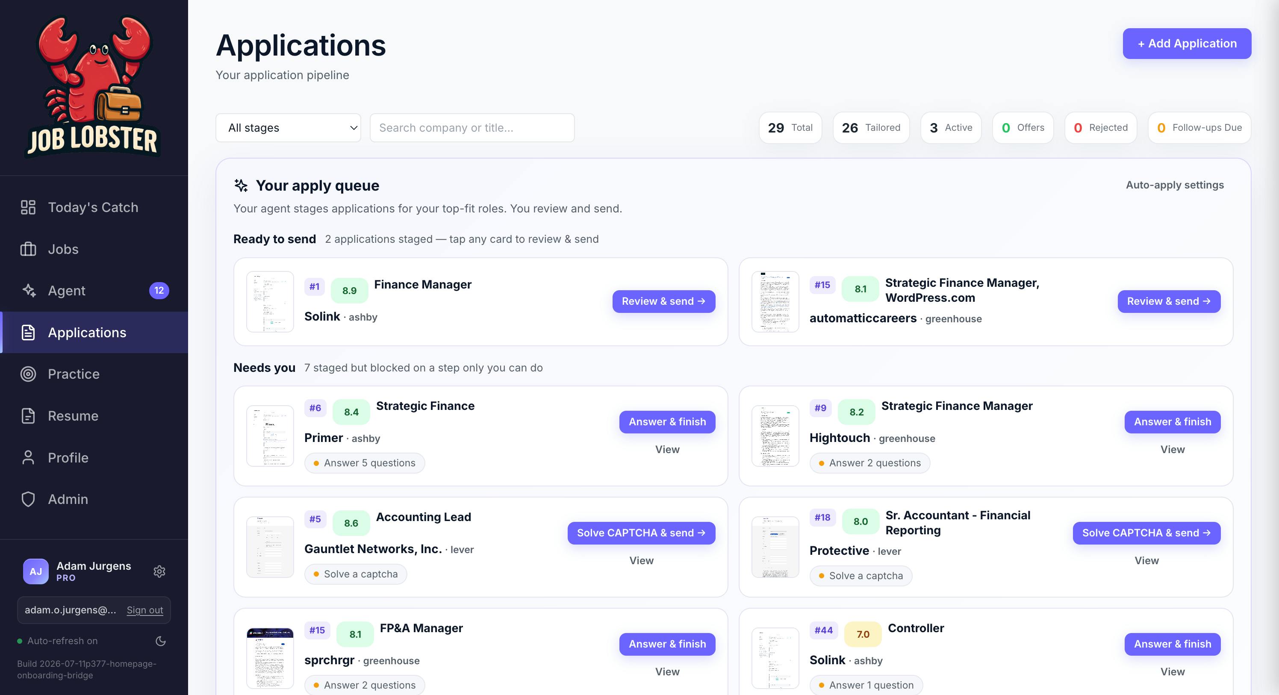
Task: Open account settings gear icon
Action: [159, 571]
